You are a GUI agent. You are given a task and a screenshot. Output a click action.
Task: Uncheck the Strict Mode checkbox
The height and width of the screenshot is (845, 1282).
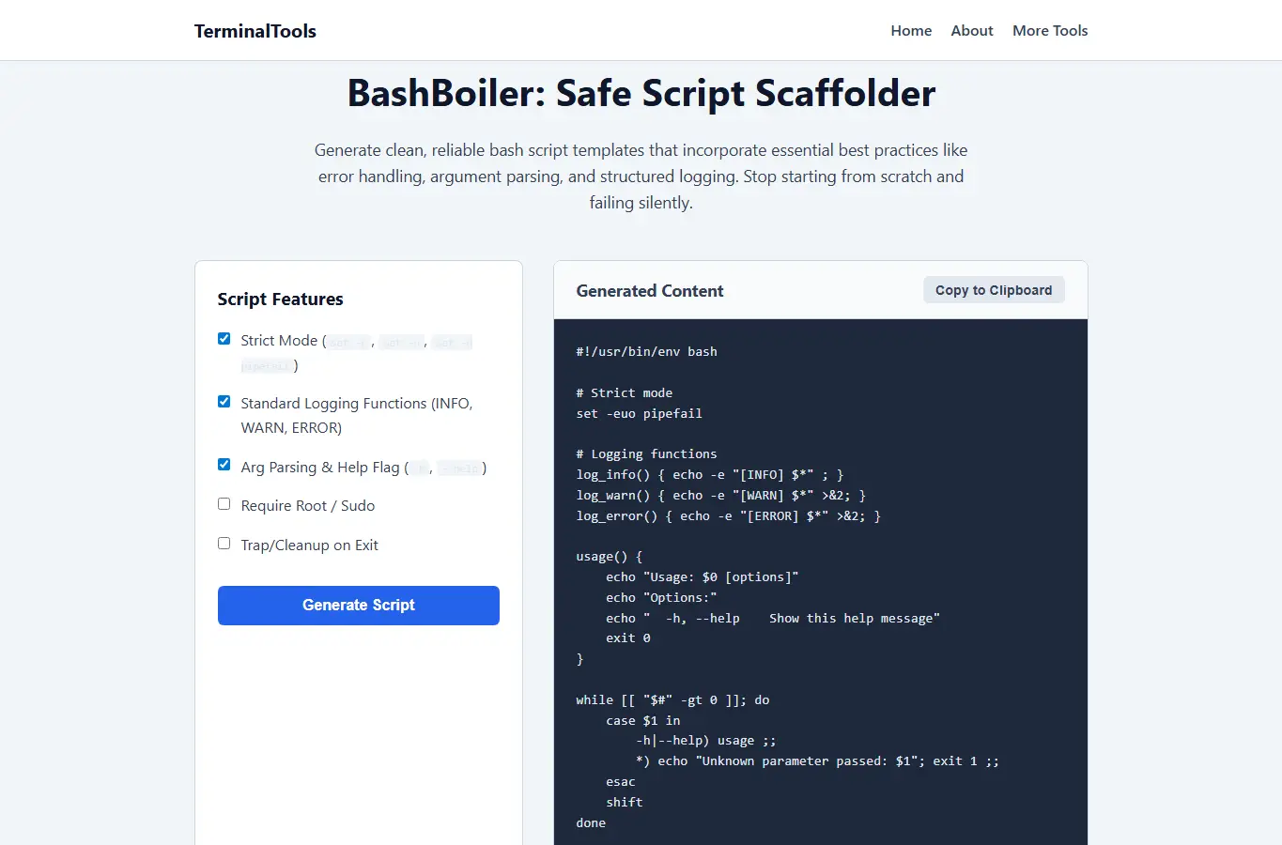click(x=224, y=339)
